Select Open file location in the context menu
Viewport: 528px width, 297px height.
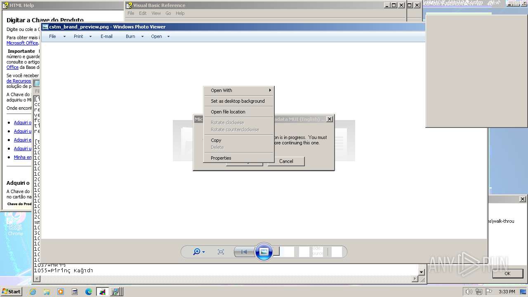[x=239, y=112]
